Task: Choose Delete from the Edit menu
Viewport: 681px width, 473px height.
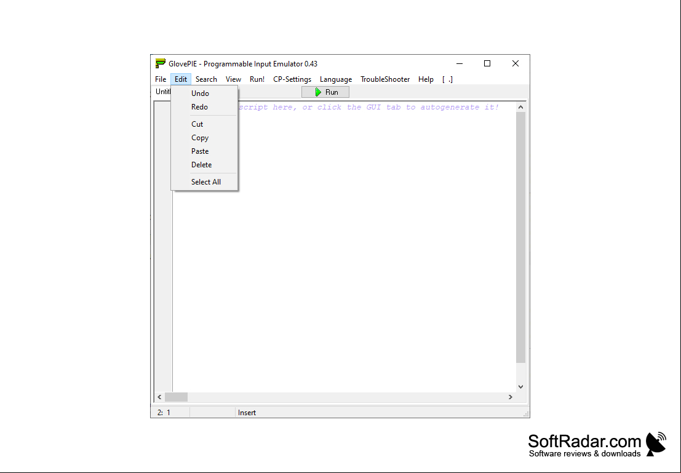Action: click(x=204, y=165)
